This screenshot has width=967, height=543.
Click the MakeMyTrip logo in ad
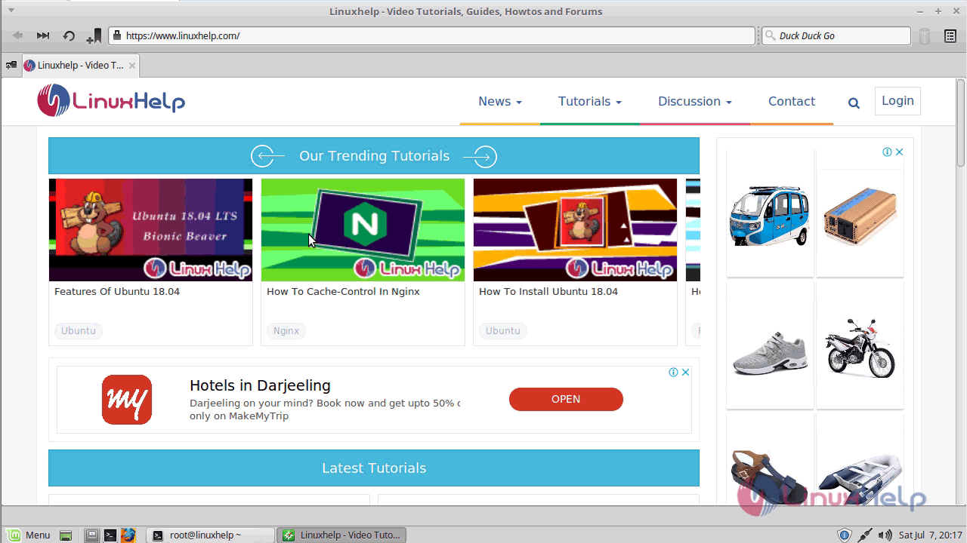pos(127,400)
